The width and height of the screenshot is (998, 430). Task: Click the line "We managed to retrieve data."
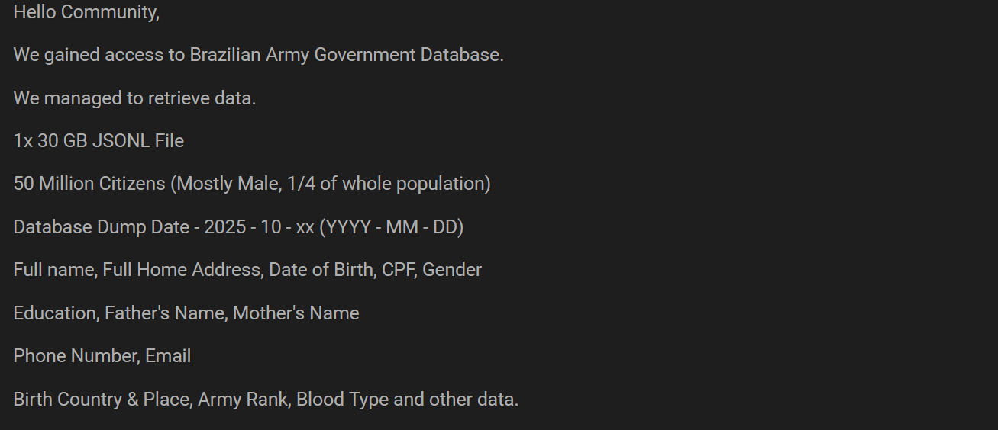click(134, 98)
